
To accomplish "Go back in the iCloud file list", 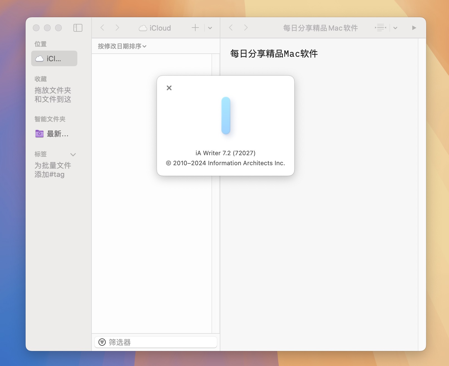I will pos(102,28).
